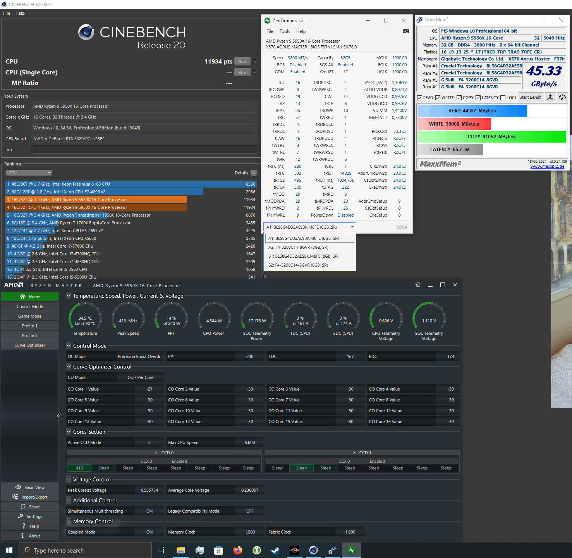Open File Explorer from the taskbar

coord(180,550)
